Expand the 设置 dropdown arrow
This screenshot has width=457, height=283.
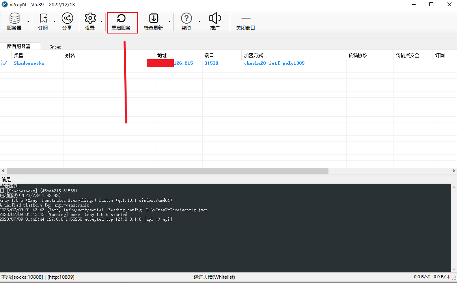click(x=101, y=22)
